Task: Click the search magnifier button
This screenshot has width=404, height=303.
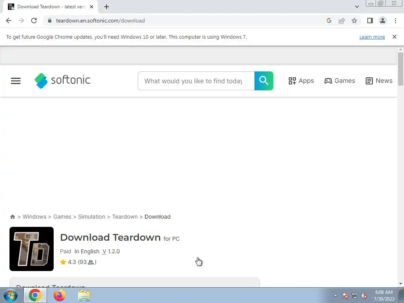Action: (264, 81)
